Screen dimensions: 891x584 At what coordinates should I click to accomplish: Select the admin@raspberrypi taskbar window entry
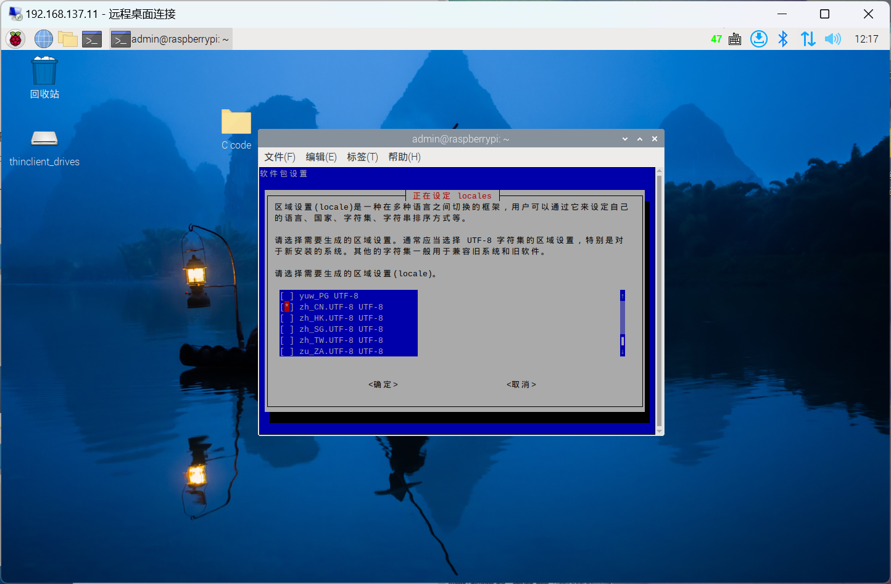(x=171, y=39)
